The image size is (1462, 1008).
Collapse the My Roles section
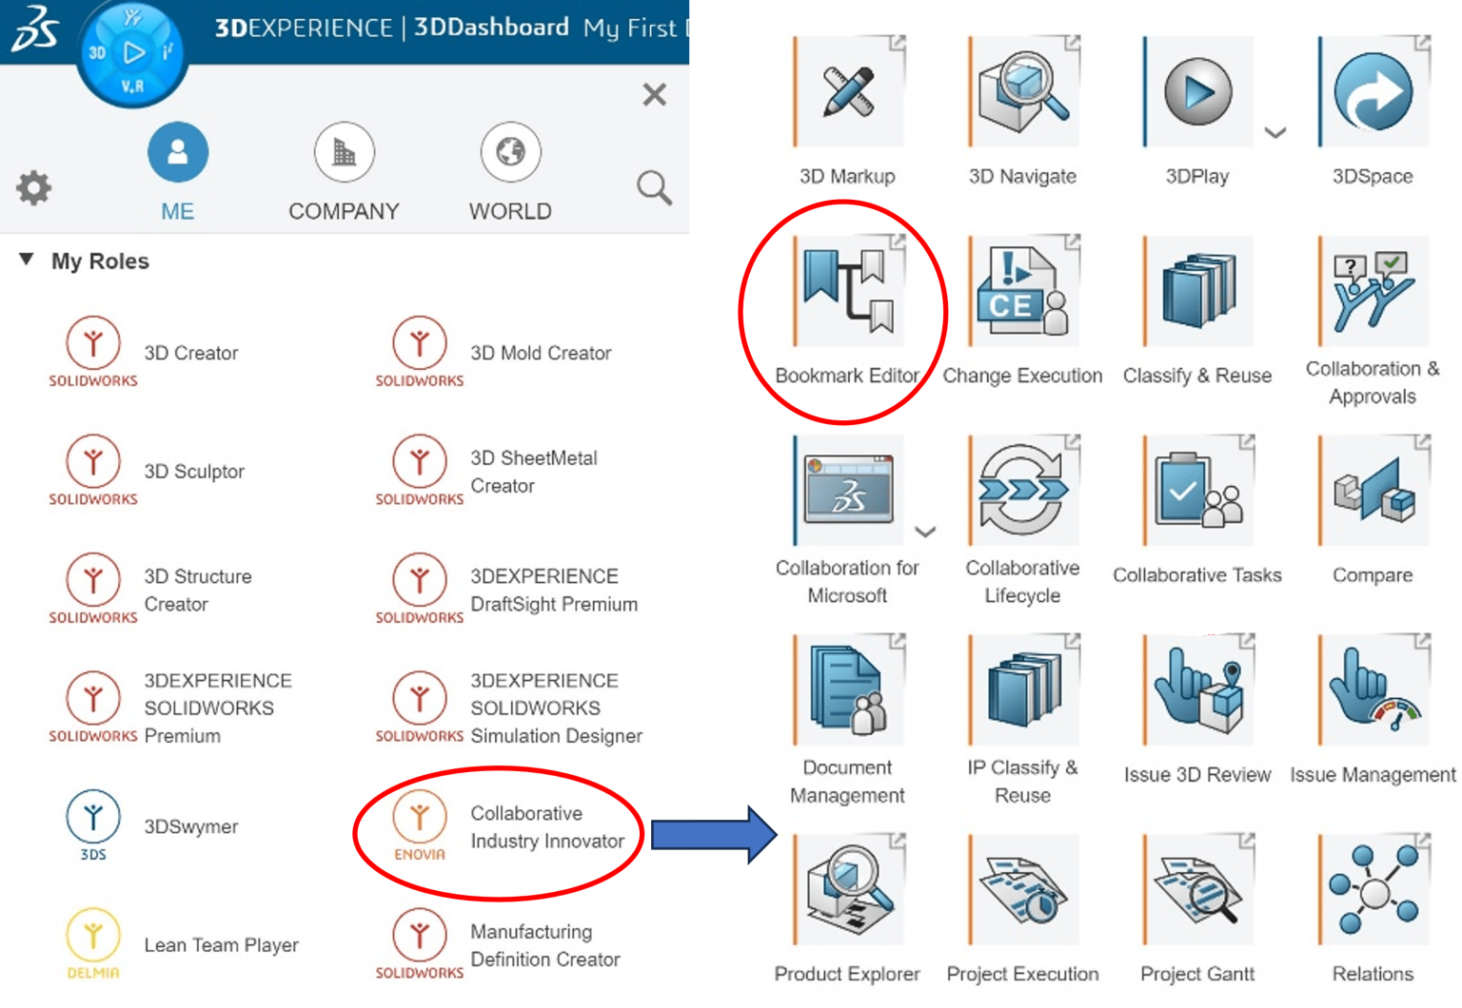(x=27, y=260)
